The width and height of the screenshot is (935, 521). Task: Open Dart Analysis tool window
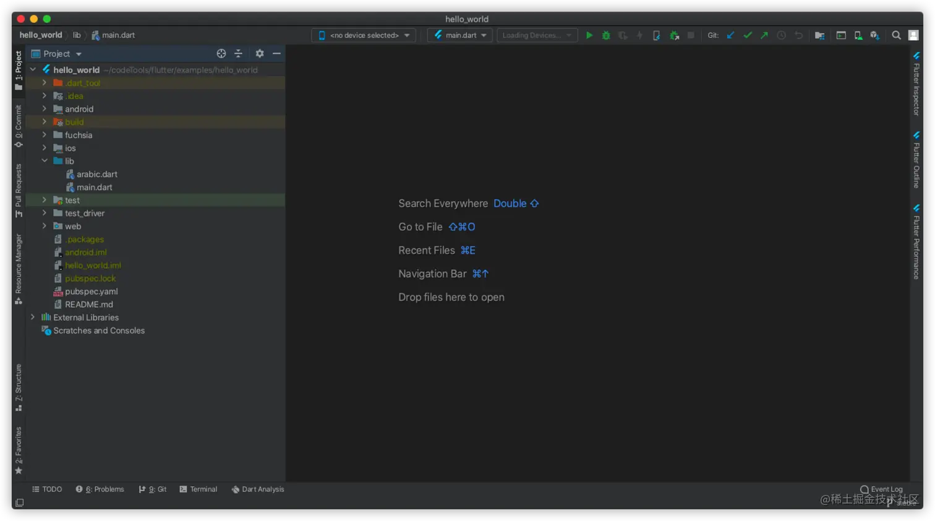tap(258, 489)
